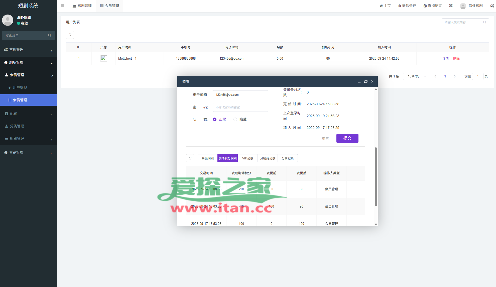This screenshot has width=496, height=287.
Task: Switch to the VIP记录 tab
Action: pos(247,158)
